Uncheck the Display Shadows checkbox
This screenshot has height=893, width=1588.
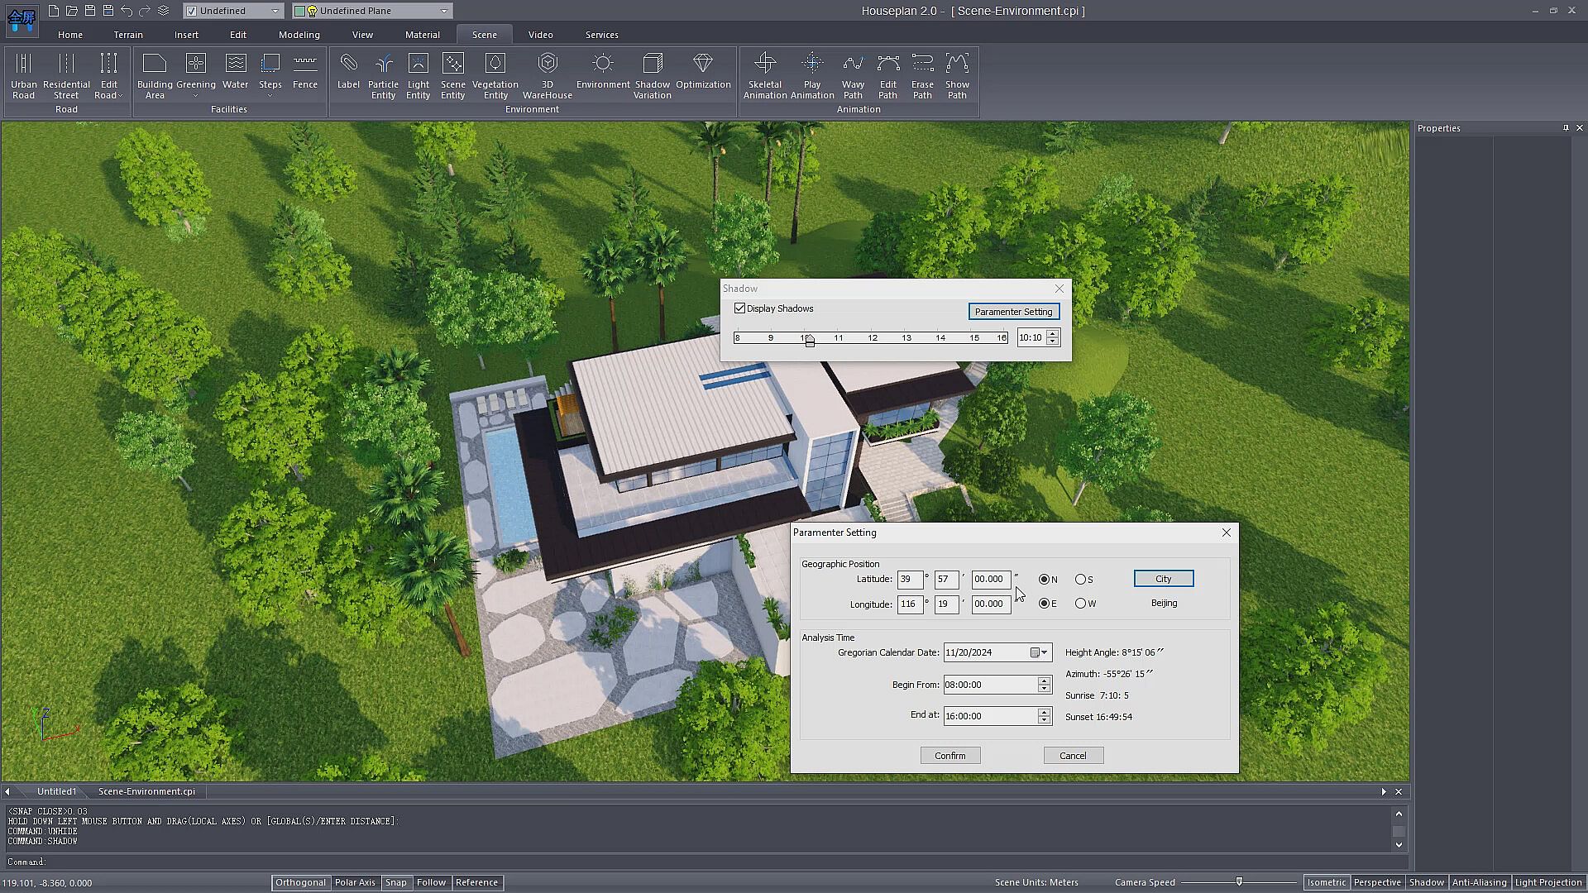click(x=740, y=308)
